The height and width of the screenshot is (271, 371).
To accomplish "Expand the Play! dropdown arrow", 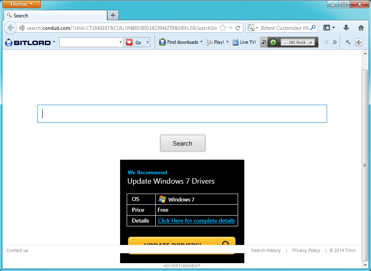I will 227,42.
